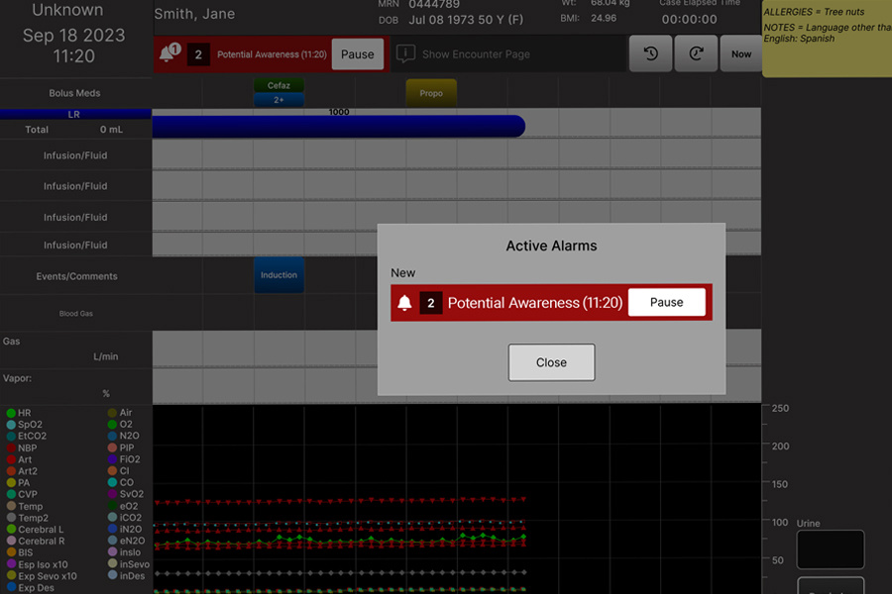Click the Urine volume input box
The height and width of the screenshot is (594, 892).
coord(831,549)
